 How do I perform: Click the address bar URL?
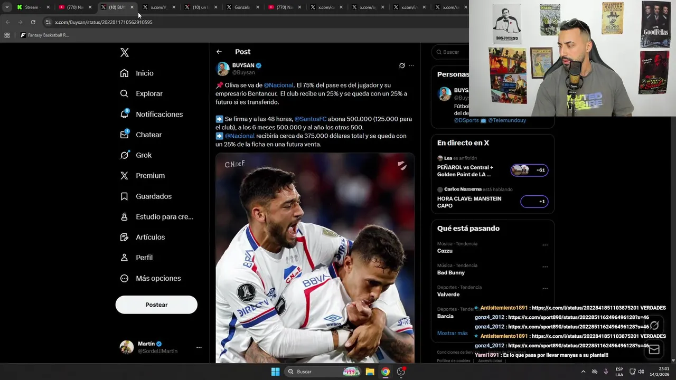[104, 22]
